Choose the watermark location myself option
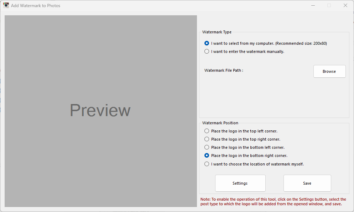Viewport: 354px width, 212px height. tap(207, 164)
